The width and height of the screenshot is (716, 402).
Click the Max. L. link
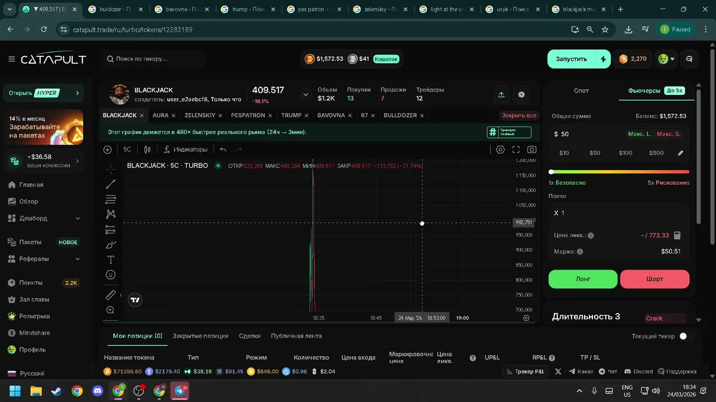click(639, 134)
